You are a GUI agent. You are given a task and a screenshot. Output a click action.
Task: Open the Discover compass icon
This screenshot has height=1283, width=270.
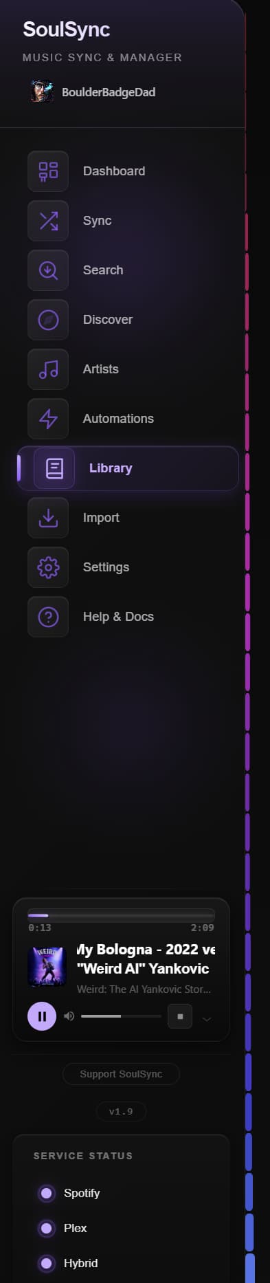(48, 320)
